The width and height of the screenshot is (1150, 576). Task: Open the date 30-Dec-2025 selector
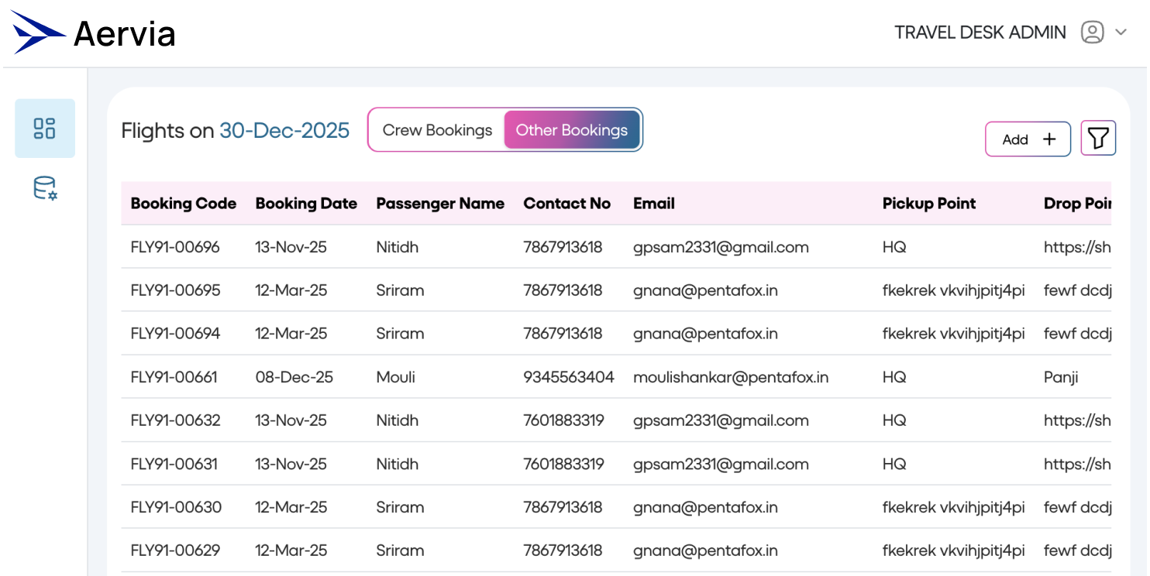[x=284, y=130]
